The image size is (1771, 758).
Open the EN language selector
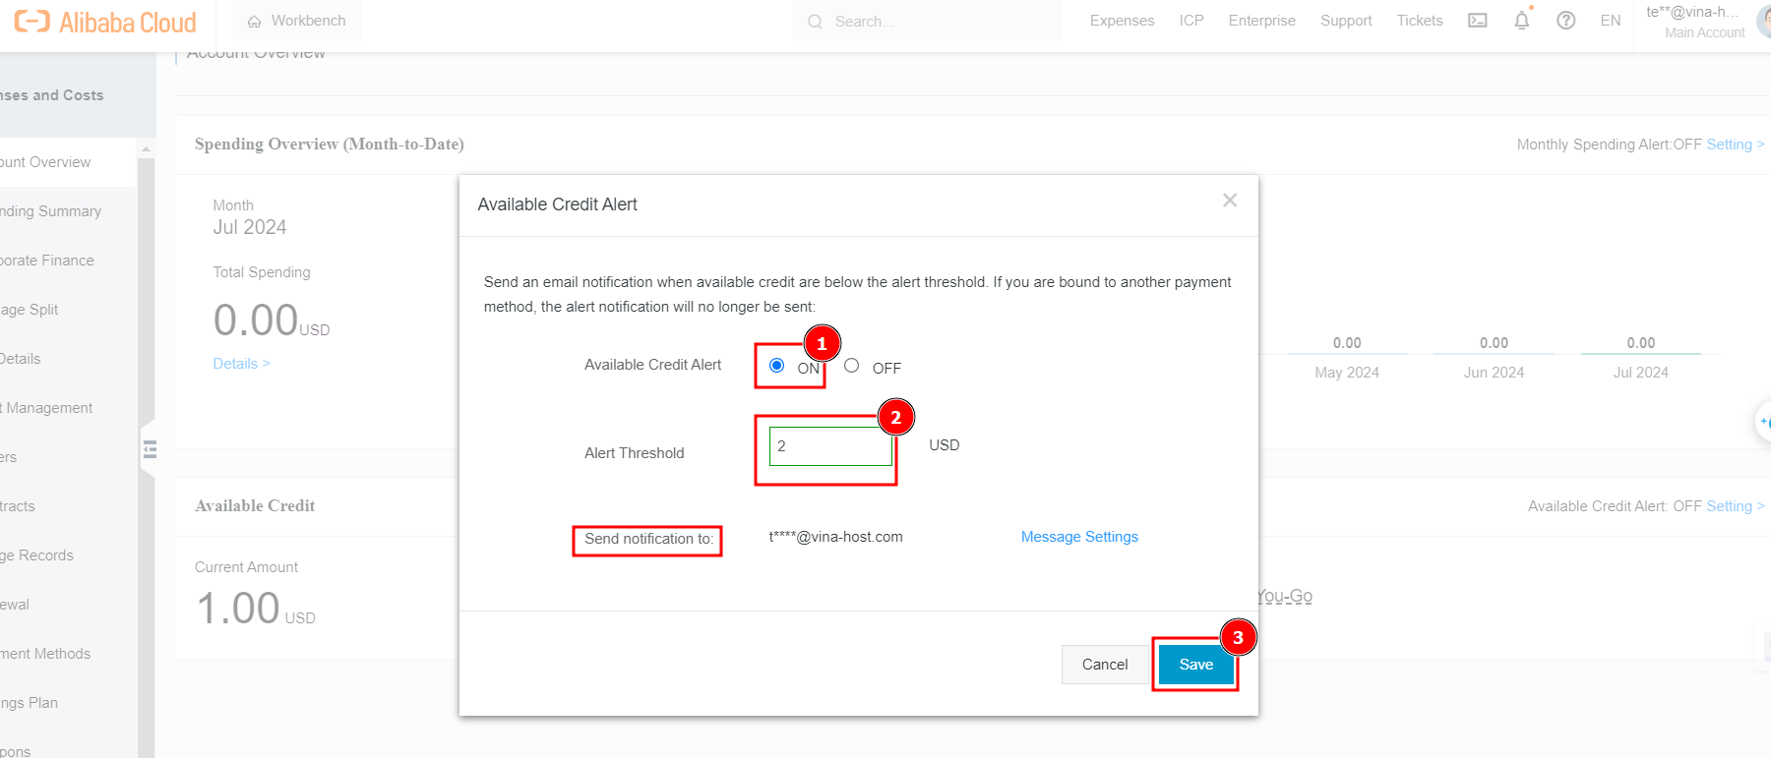(x=1610, y=21)
